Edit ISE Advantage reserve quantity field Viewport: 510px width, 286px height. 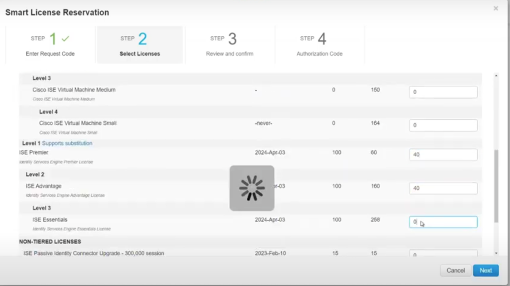tap(443, 188)
